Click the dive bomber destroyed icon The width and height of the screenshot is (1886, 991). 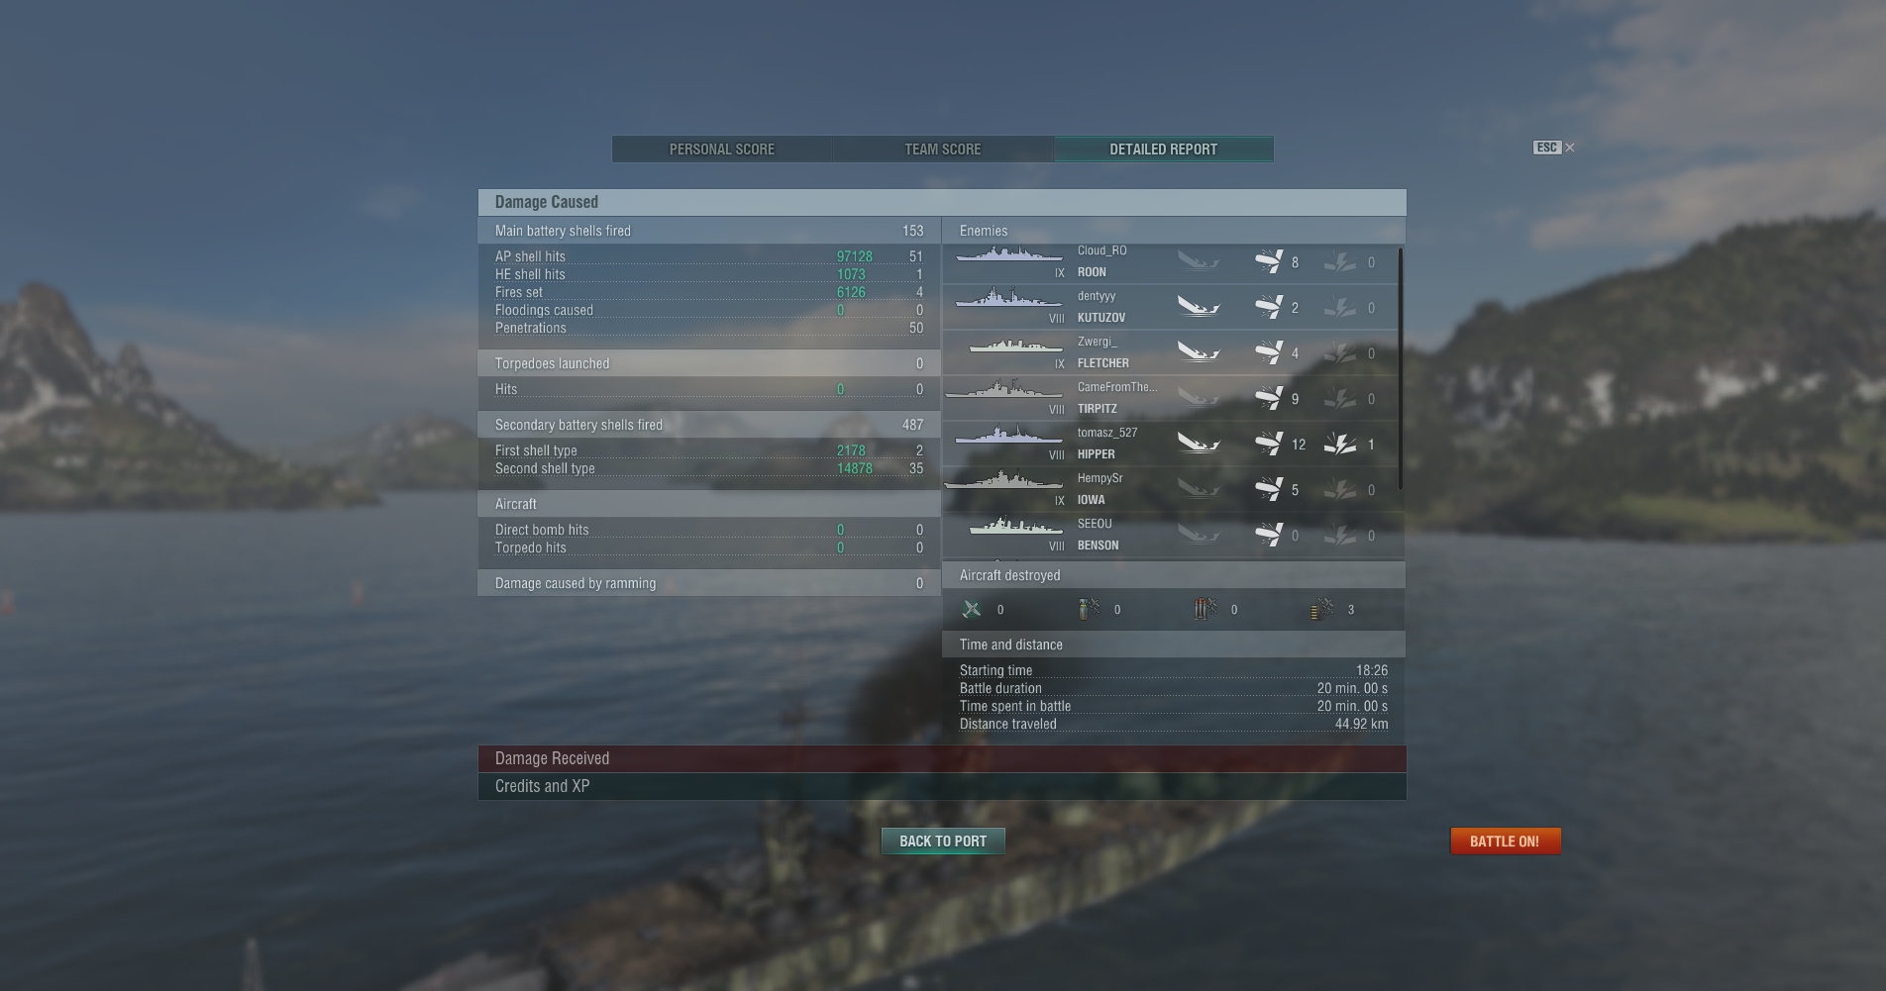(1089, 609)
